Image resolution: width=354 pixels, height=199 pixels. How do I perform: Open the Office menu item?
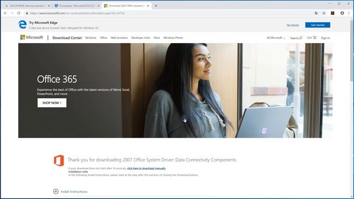click(x=103, y=38)
